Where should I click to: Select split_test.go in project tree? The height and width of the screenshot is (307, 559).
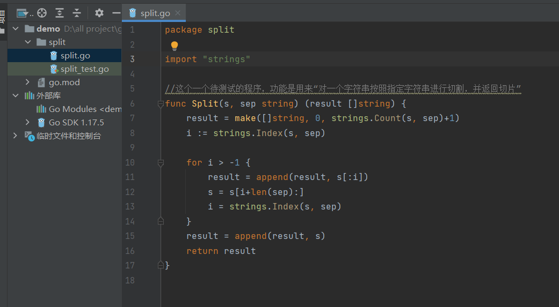coord(84,69)
